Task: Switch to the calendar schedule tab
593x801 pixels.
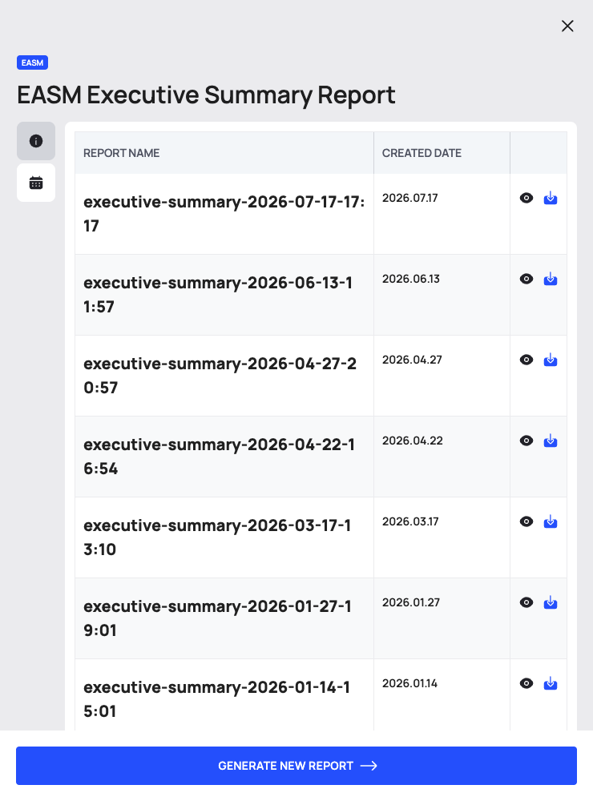Action: [x=36, y=183]
